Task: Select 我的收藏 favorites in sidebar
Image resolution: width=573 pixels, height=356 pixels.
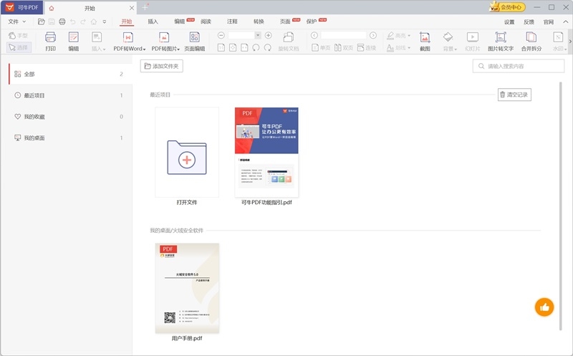Action: pyautogui.click(x=34, y=117)
